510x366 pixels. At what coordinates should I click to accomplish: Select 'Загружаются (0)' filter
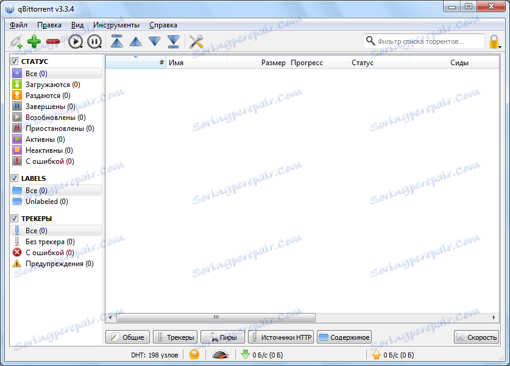(x=56, y=85)
